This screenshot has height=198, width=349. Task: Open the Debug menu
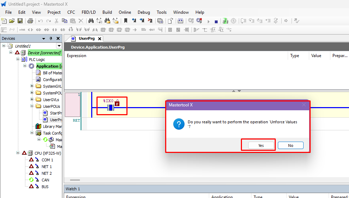pos(144,12)
